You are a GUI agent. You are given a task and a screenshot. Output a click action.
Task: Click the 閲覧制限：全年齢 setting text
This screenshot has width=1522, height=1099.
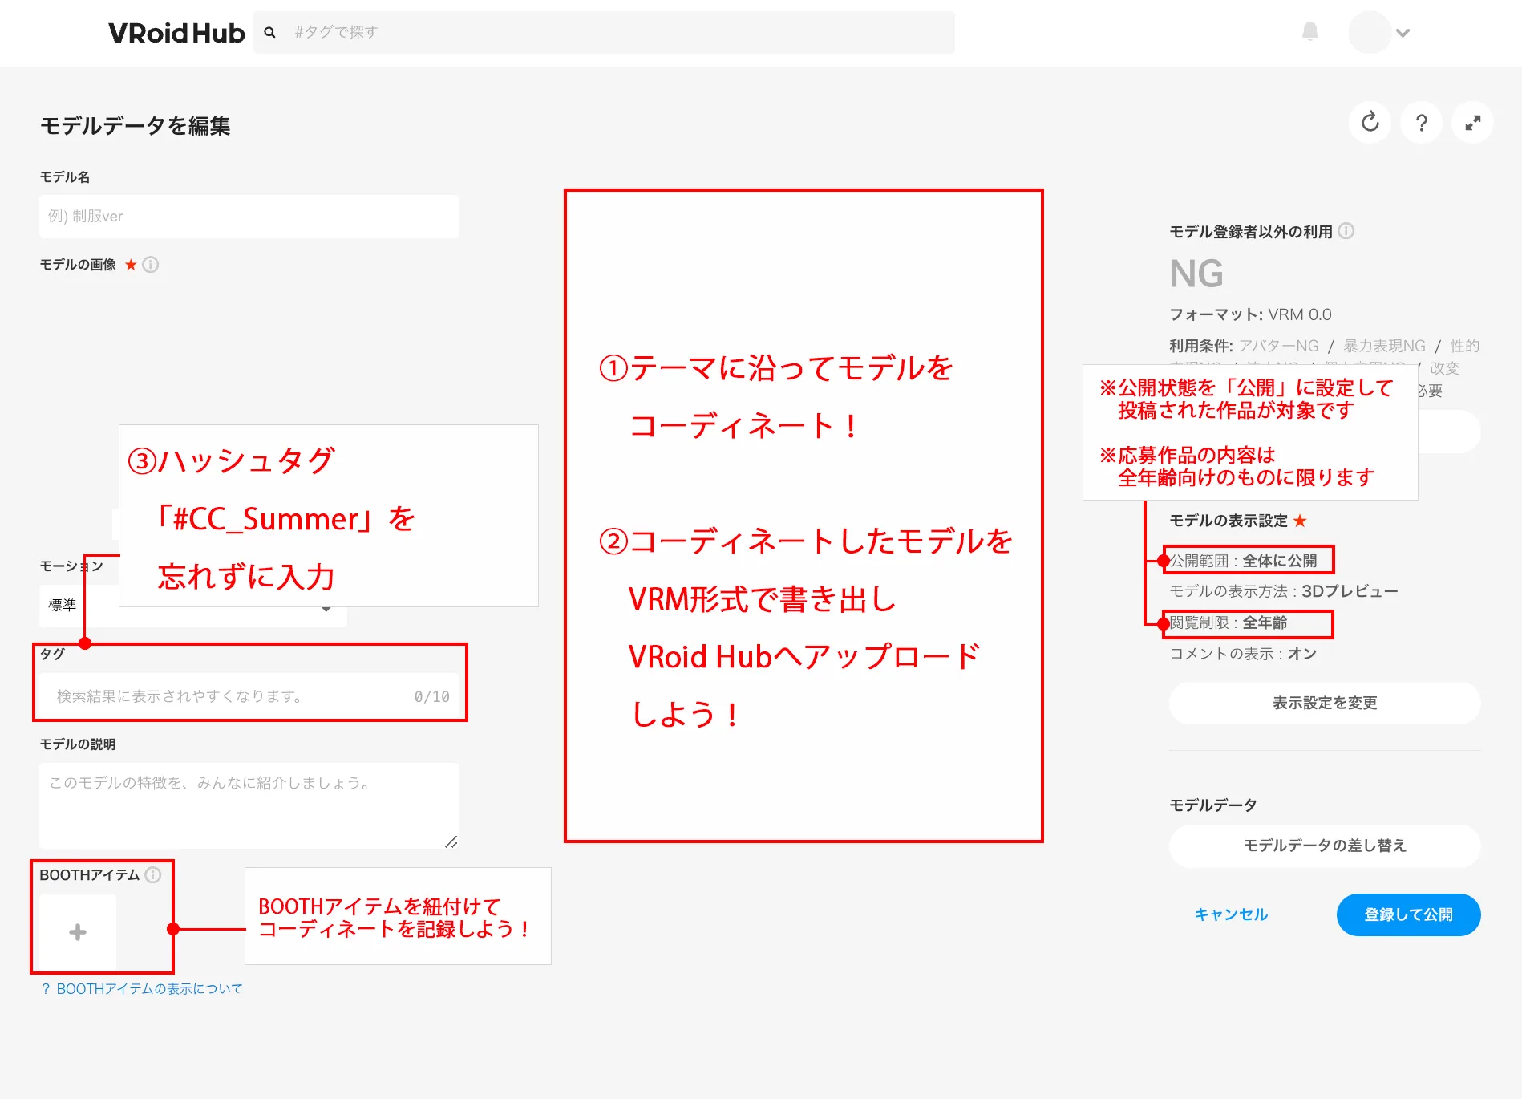point(1229,623)
